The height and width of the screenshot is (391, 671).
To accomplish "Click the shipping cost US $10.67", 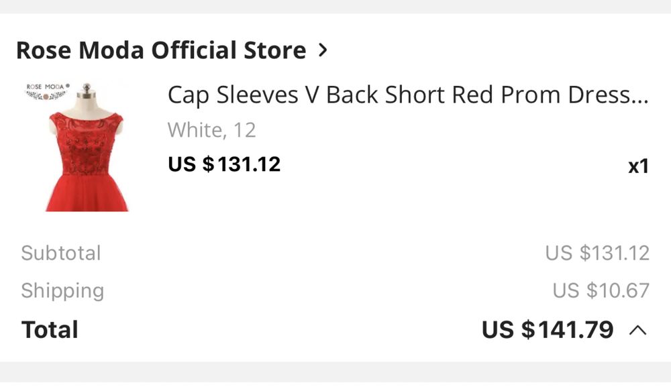I will tap(601, 291).
